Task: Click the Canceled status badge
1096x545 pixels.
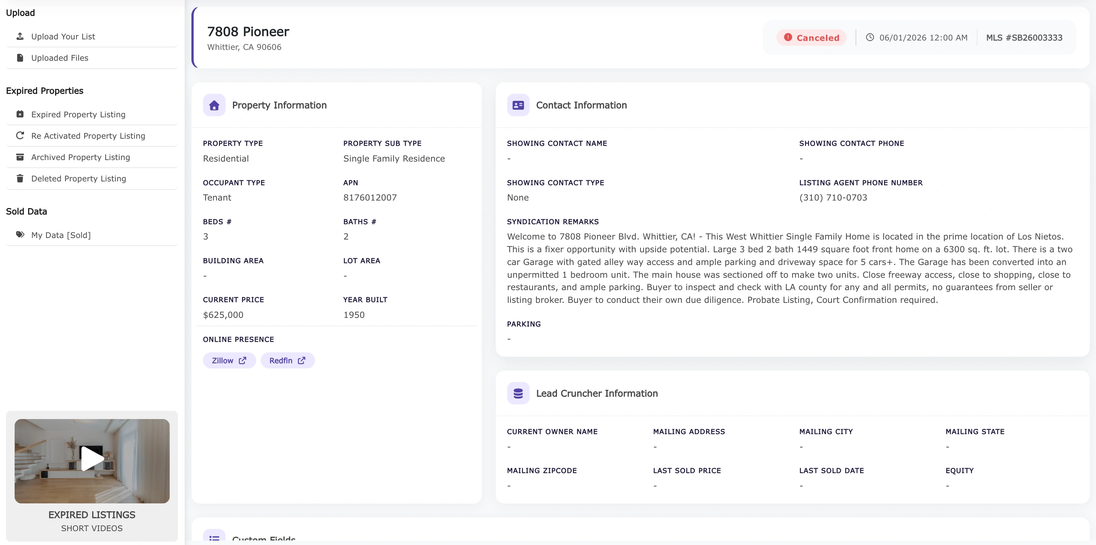Action: point(811,37)
